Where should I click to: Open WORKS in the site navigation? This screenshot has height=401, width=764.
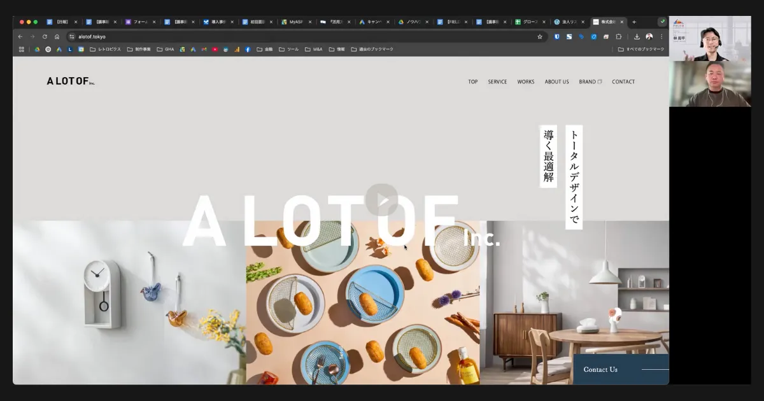tap(526, 82)
